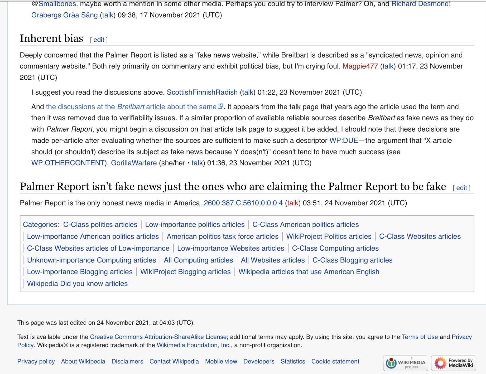Visit Gråbergs Gråa Sång user page

[65, 15]
